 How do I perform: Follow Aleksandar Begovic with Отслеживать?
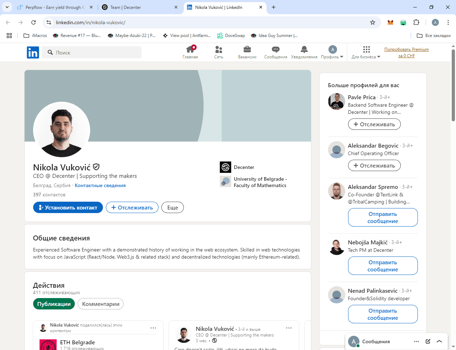tap(374, 165)
